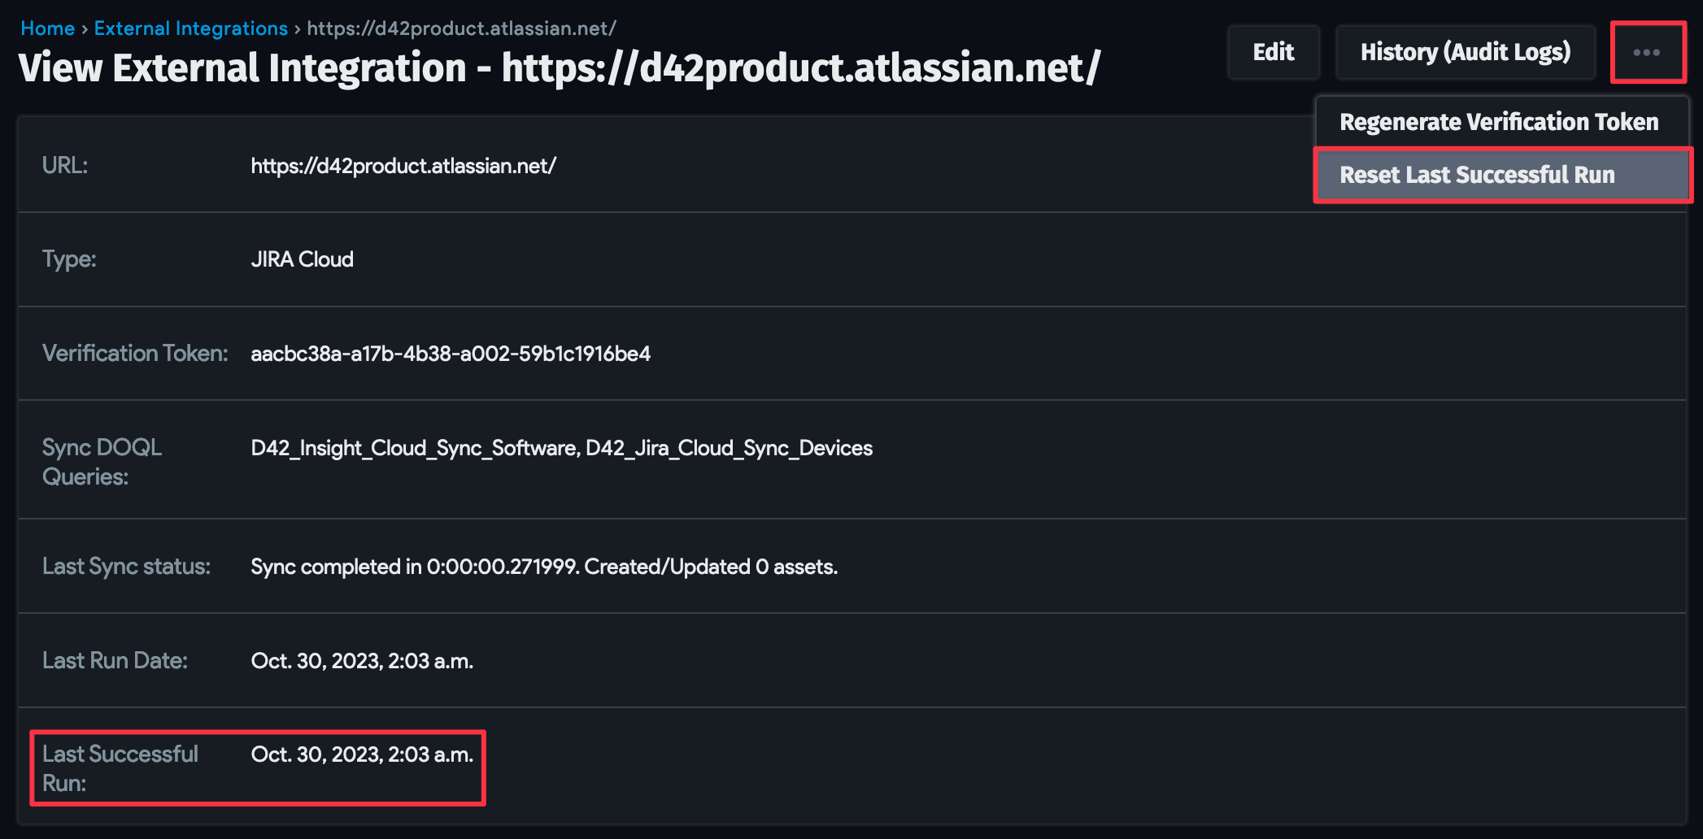The width and height of the screenshot is (1703, 839).
Task: Click the Last Successful Run label
Action: [120, 768]
